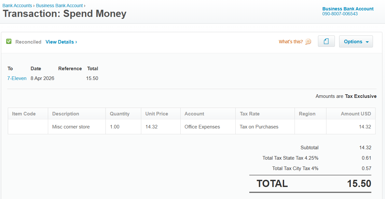Click Business Bank Account header name
385x199 pixels.
coord(348,9)
